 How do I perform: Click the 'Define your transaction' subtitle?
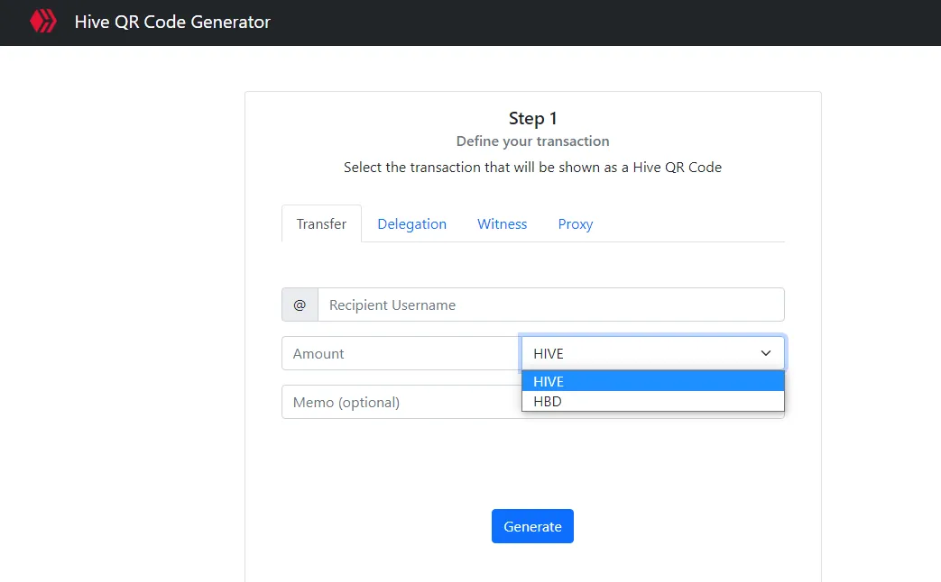532,141
